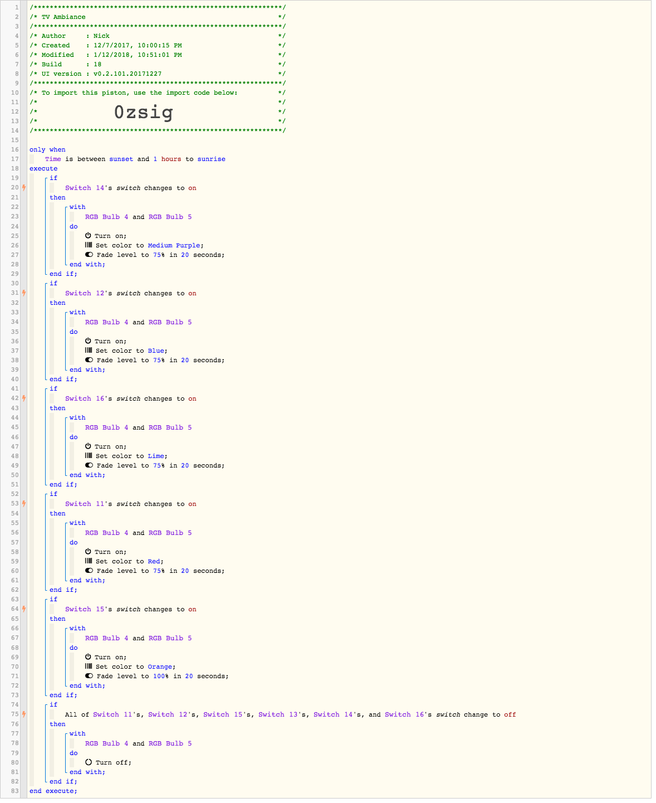Click the lightning bolt icon on line 20
This screenshot has height=803, width=656.
(x=24, y=188)
